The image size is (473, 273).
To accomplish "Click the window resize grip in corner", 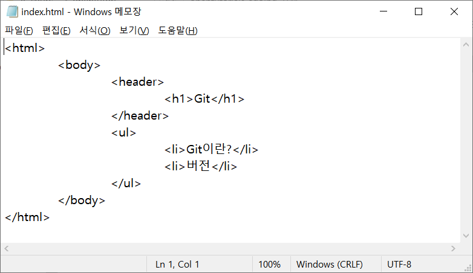I will pyautogui.click(x=468, y=268).
